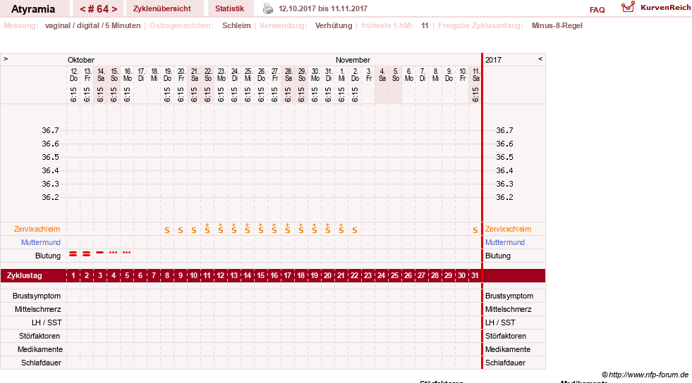Click the 2017 year label

point(493,60)
